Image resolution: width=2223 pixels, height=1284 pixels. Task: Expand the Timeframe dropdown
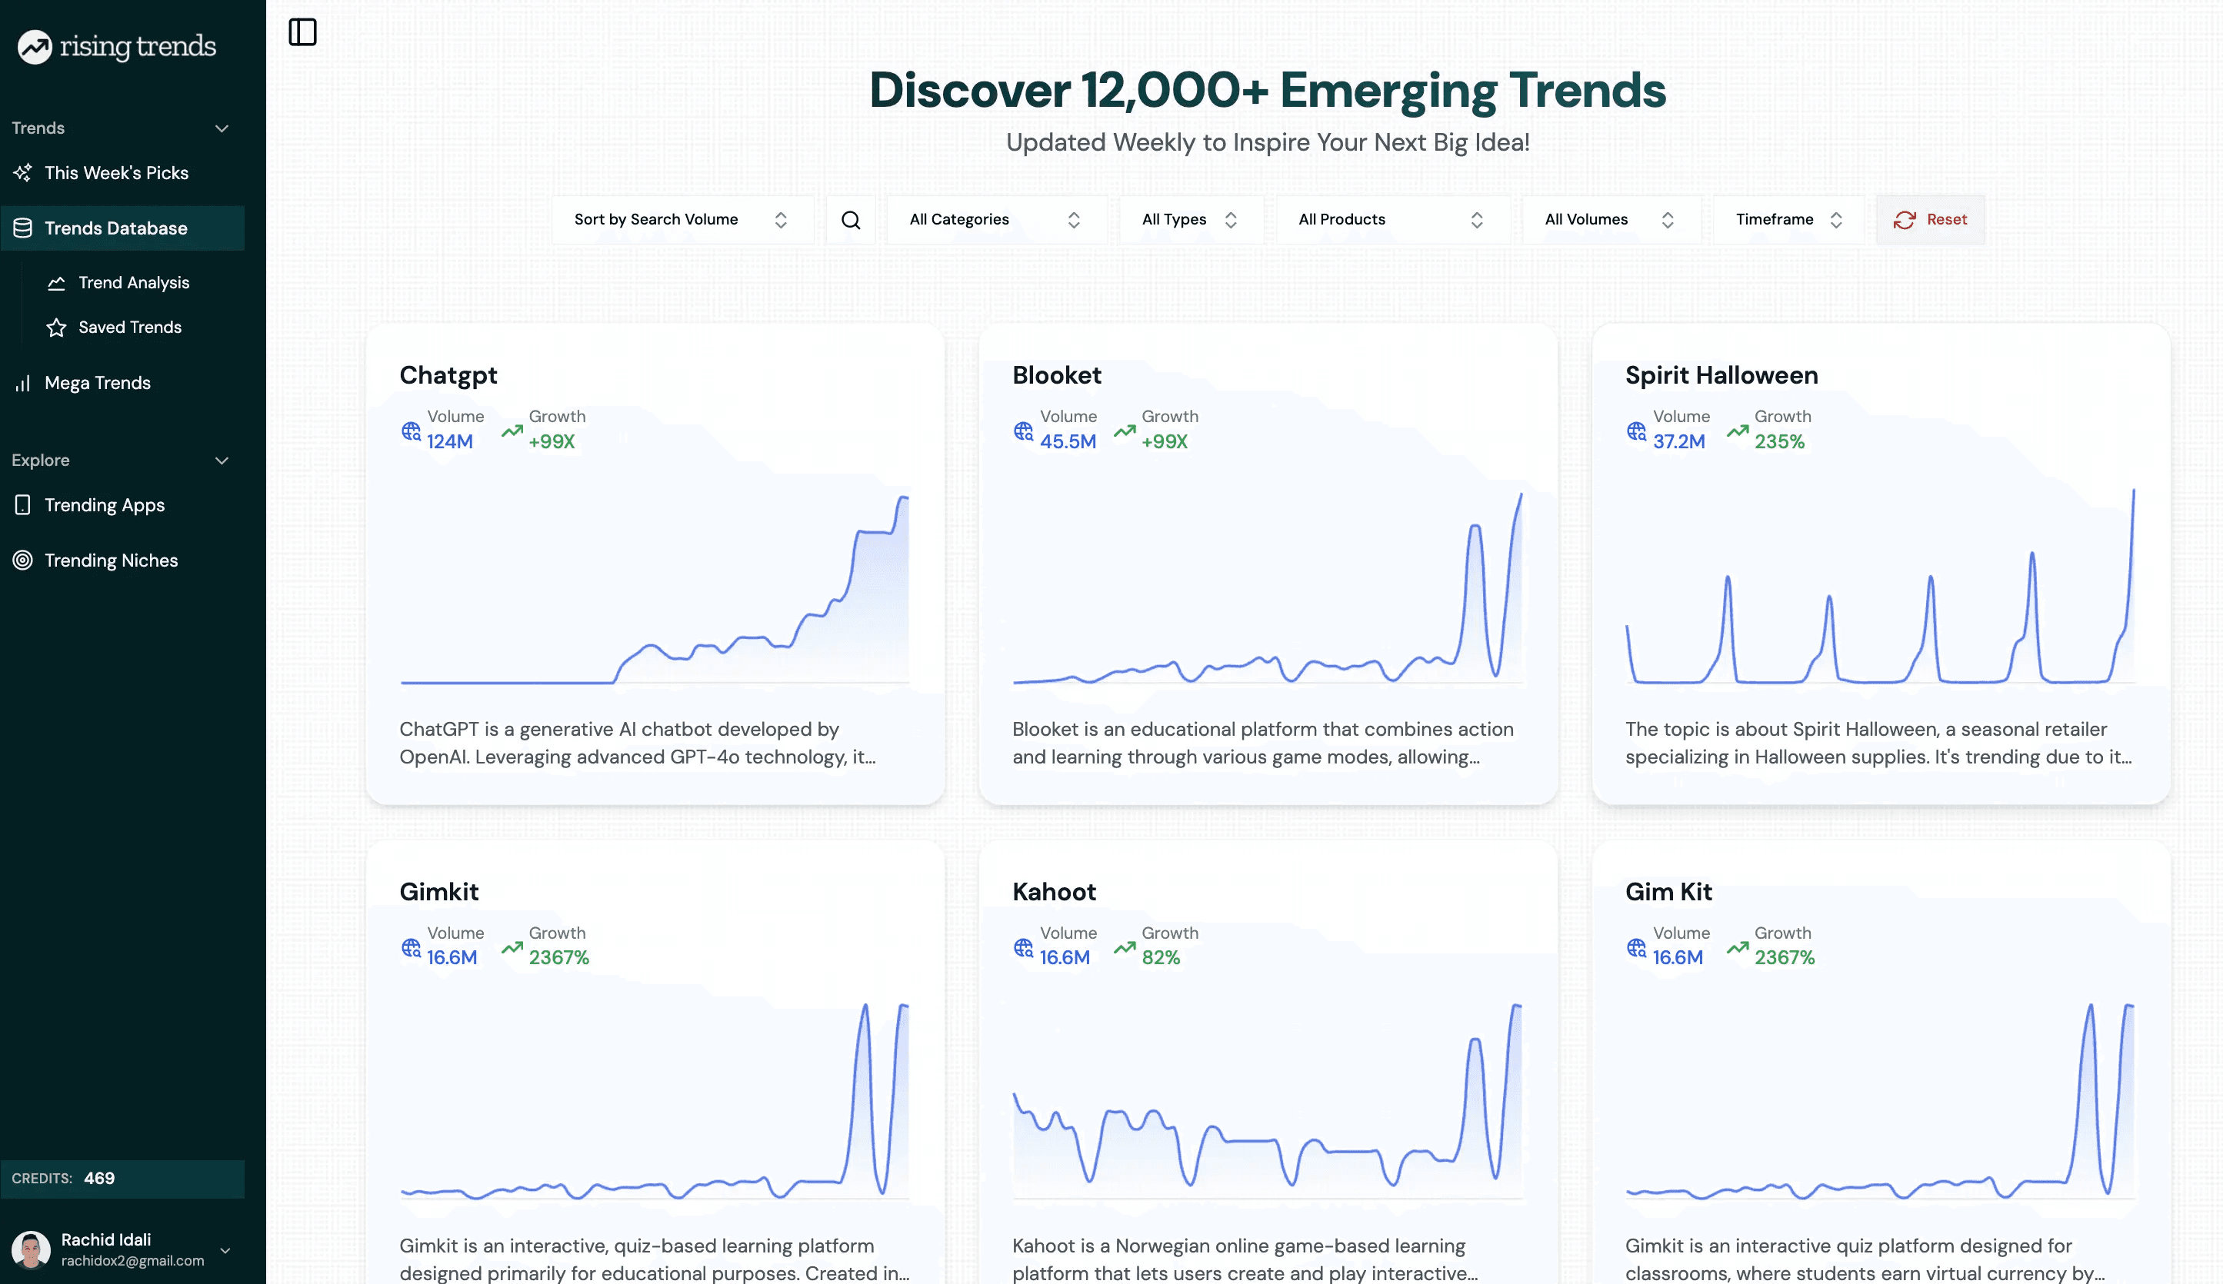pos(1787,220)
